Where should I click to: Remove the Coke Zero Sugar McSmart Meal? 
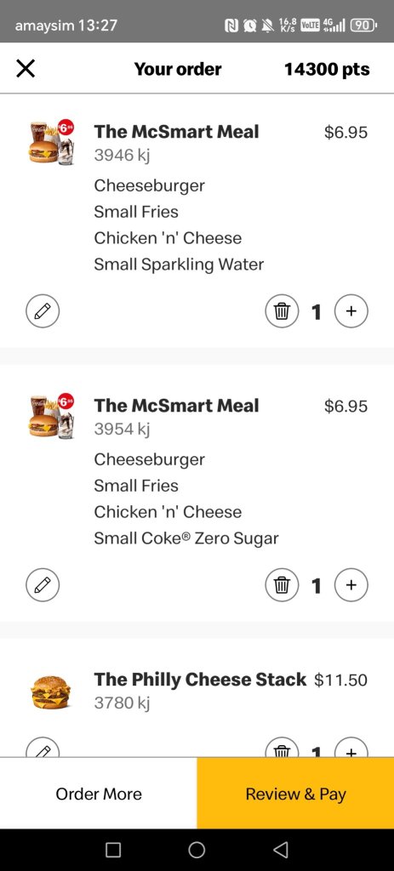282,585
